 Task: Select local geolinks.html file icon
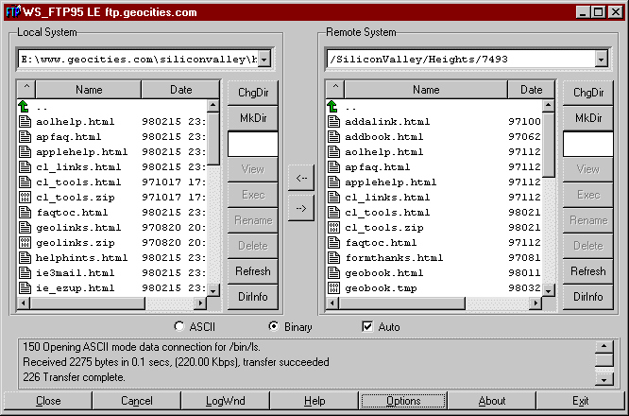[25, 227]
